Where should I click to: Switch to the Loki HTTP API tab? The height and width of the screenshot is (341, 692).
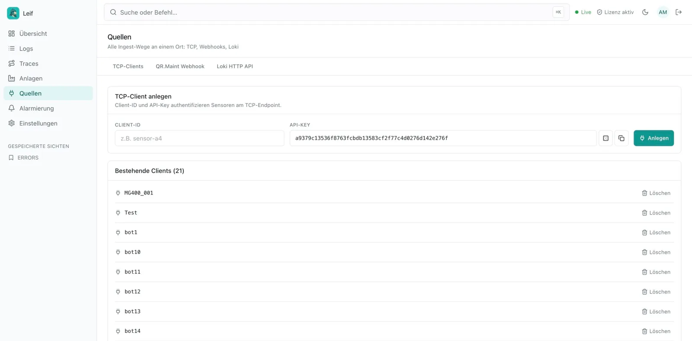tap(235, 66)
